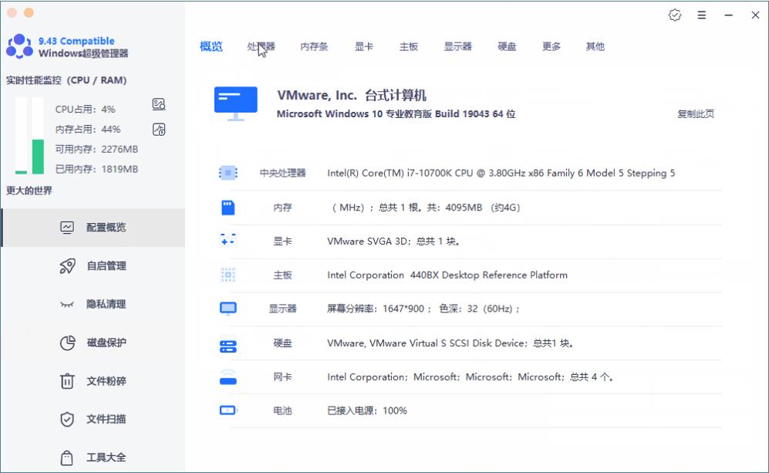Click the network adapters 总共 4 个 text
769x473 pixels.
coord(471,377)
